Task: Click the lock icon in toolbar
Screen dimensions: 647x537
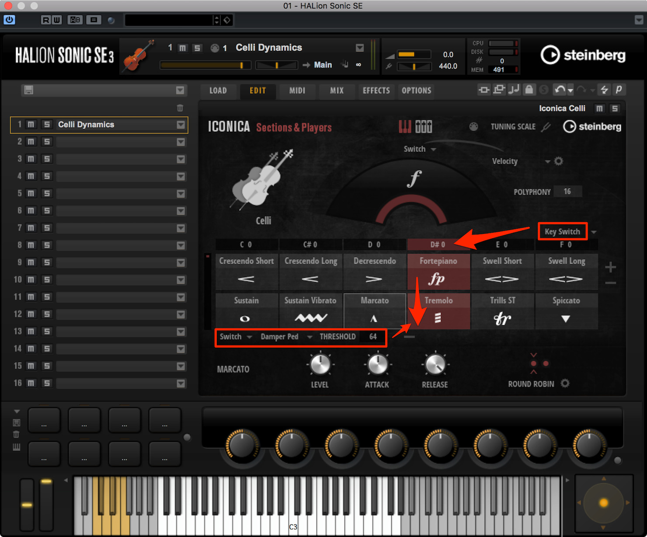Action: click(x=529, y=90)
